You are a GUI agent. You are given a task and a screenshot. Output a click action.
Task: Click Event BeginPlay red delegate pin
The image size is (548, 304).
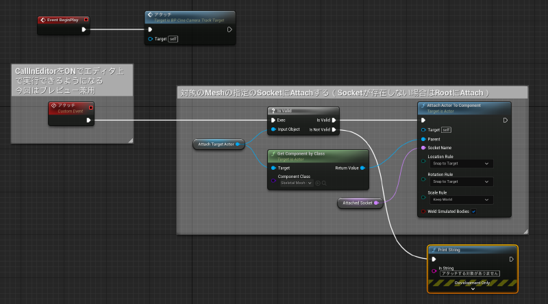(86, 20)
